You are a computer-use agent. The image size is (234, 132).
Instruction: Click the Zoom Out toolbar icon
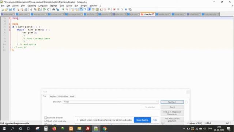coord(67,10)
